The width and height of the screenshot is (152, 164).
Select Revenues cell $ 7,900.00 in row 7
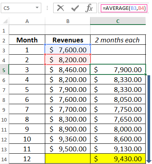tap(67, 89)
